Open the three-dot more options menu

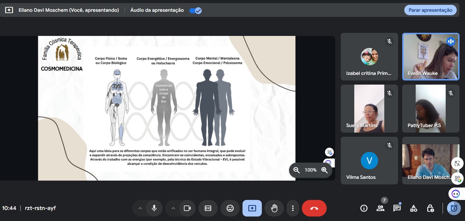point(293,208)
